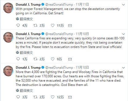
Task: Retweet the Forest Management tweet
Action: (35, 25)
